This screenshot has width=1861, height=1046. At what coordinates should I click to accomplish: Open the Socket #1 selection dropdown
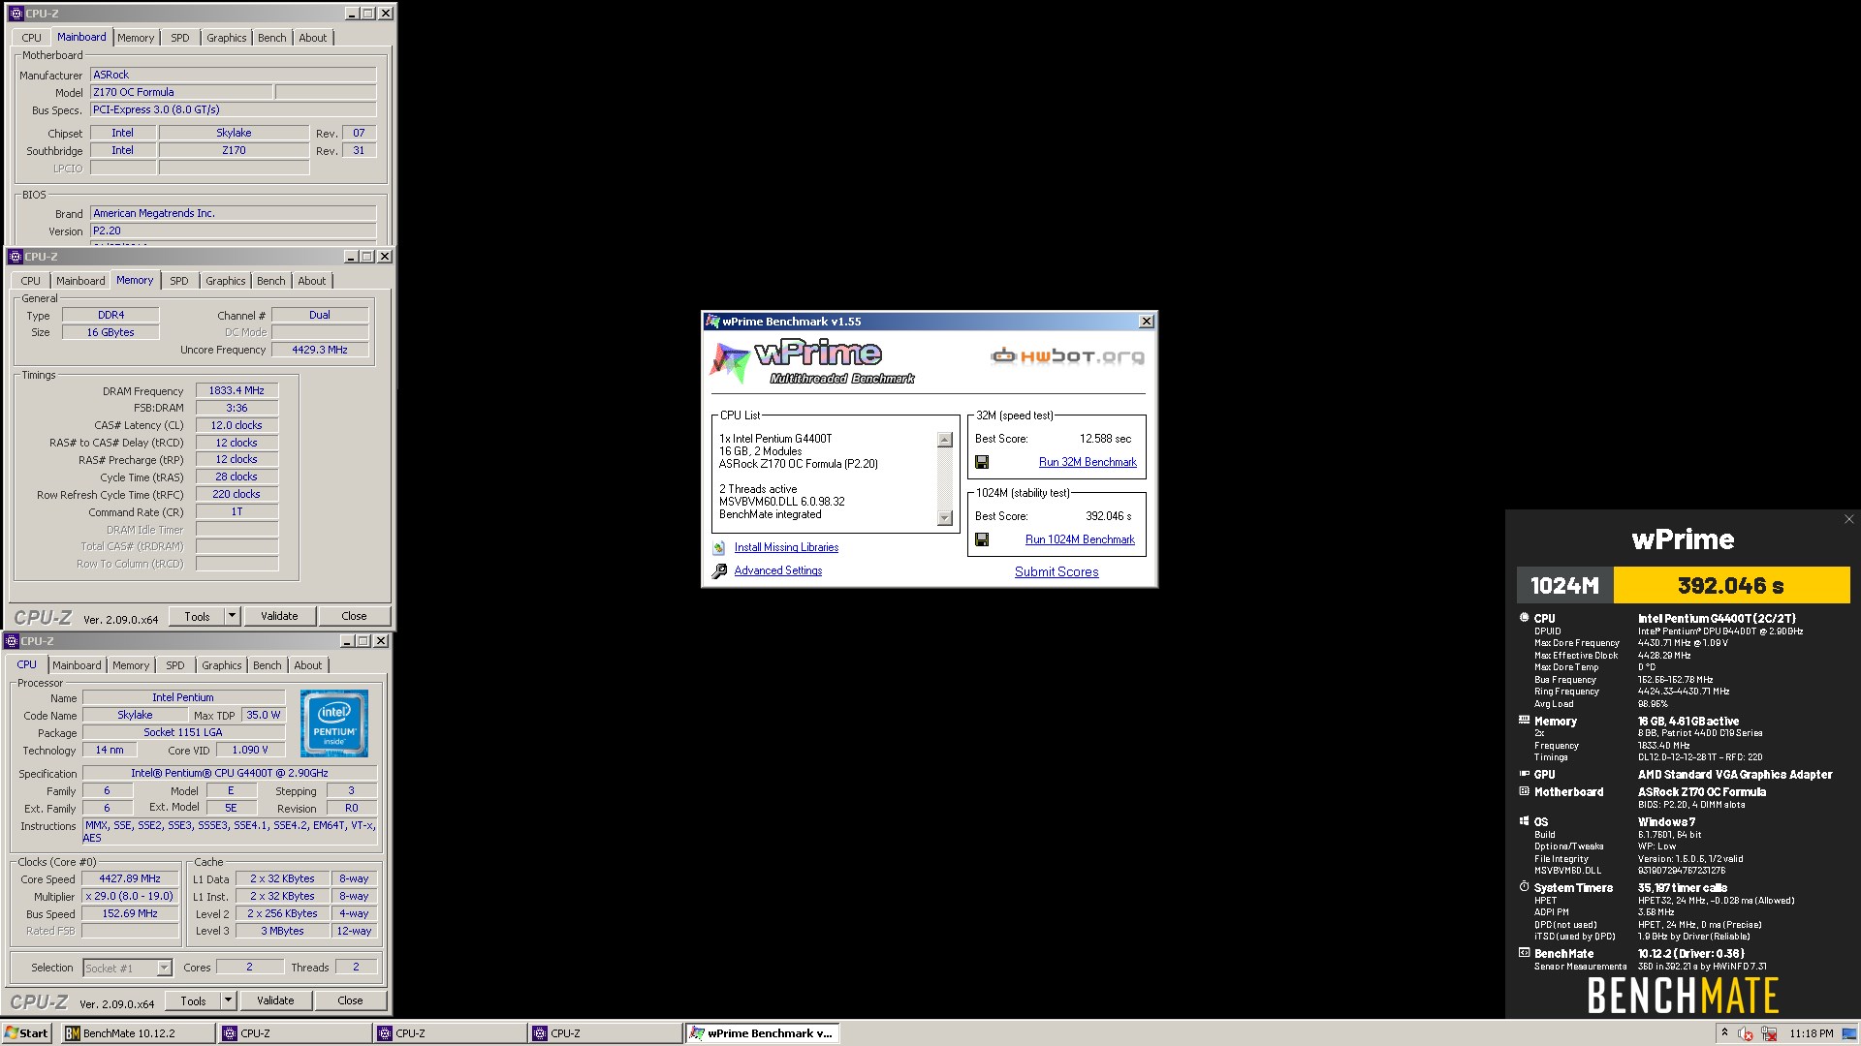click(164, 968)
